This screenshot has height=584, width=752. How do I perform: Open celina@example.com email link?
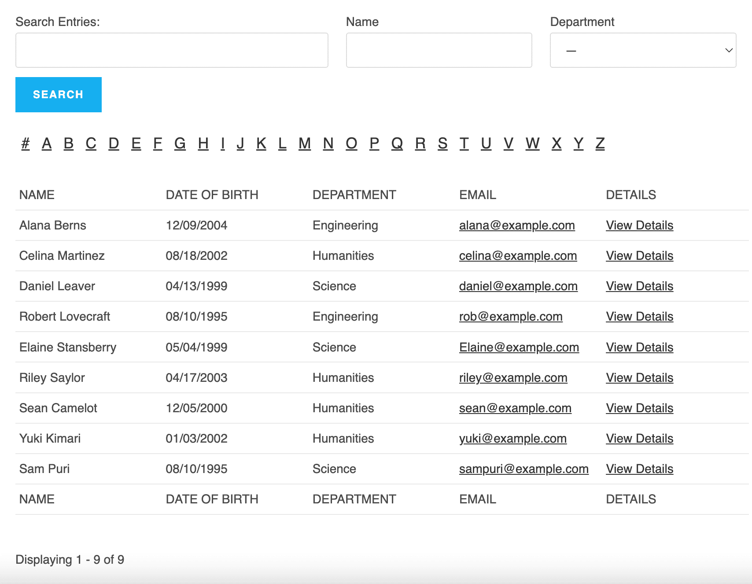click(518, 256)
